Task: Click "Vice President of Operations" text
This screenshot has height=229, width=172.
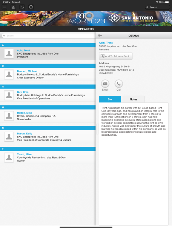Action: tap(33, 98)
